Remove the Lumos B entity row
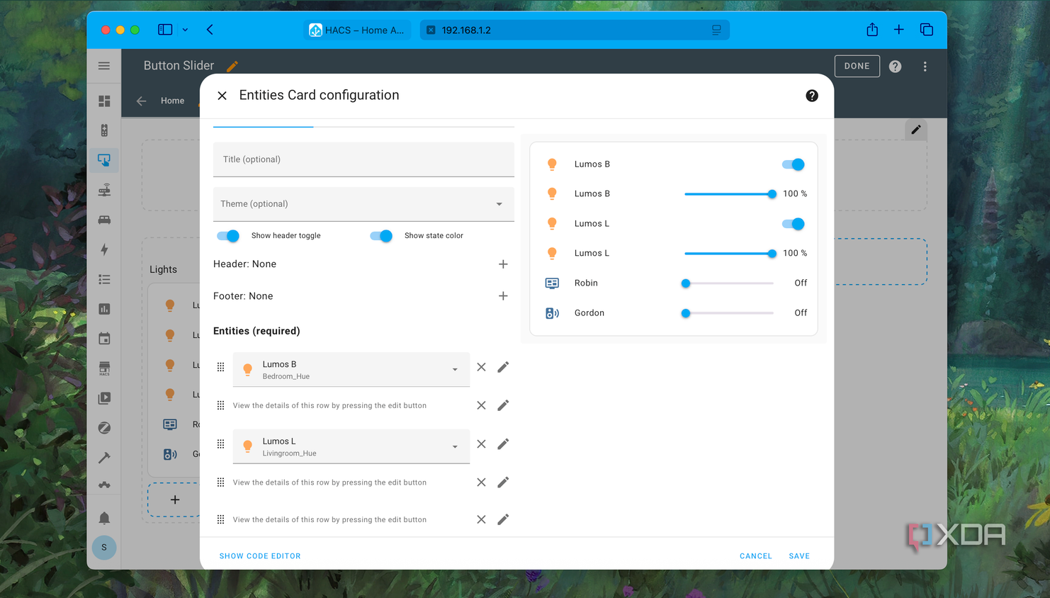 click(481, 367)
